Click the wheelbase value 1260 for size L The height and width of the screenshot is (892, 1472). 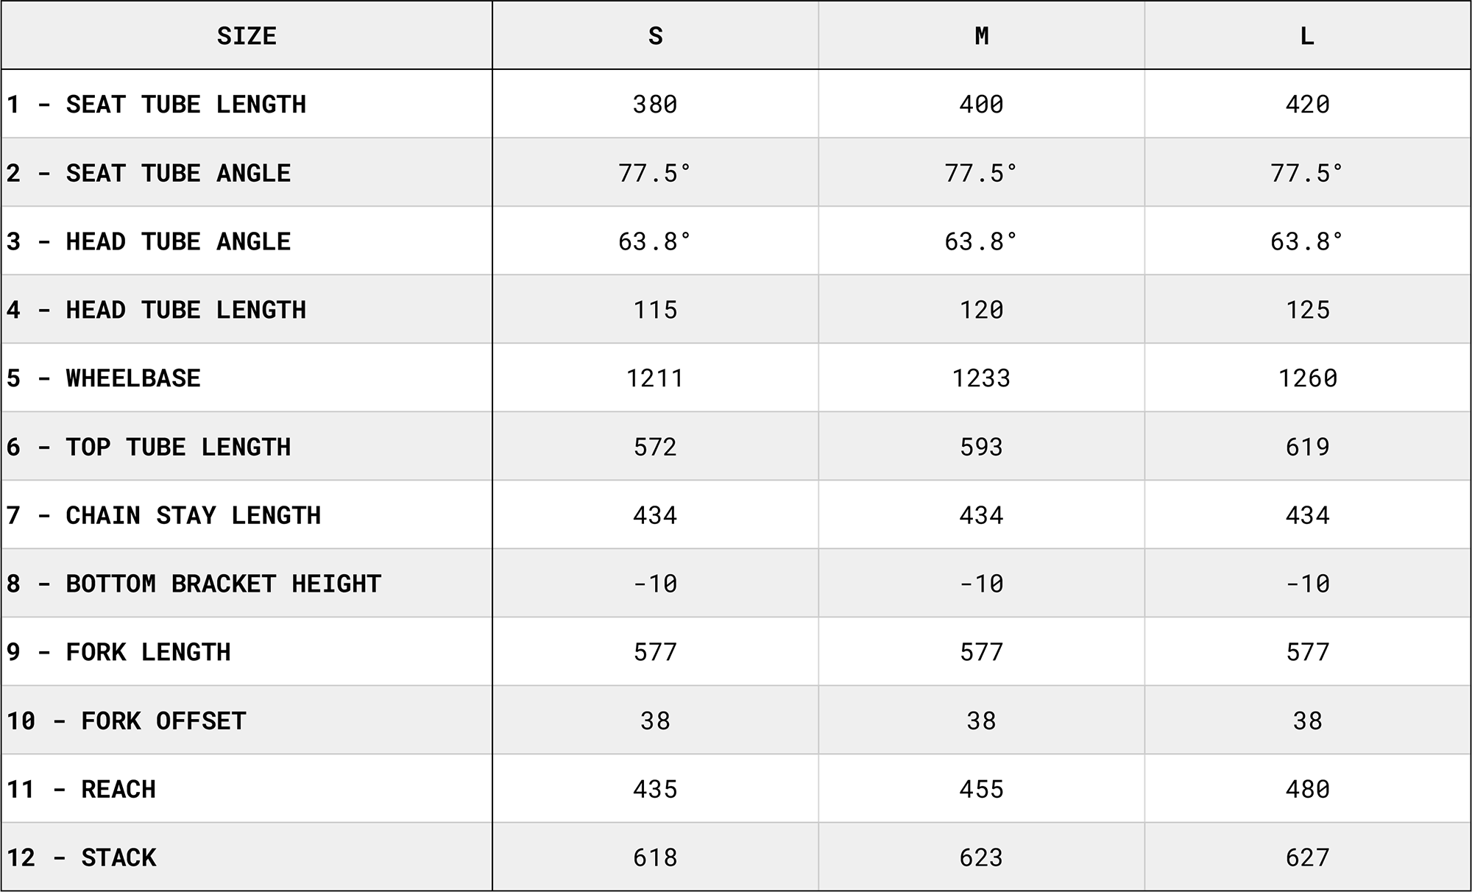(x=1307, y=378)
